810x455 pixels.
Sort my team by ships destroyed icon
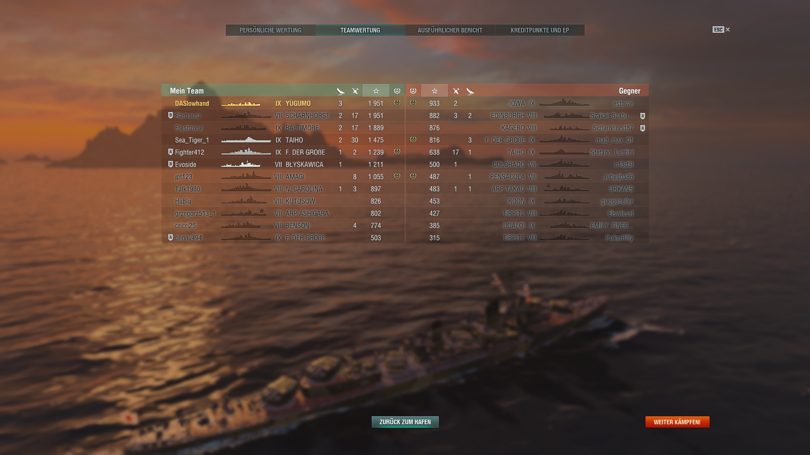tap(340, 91)
